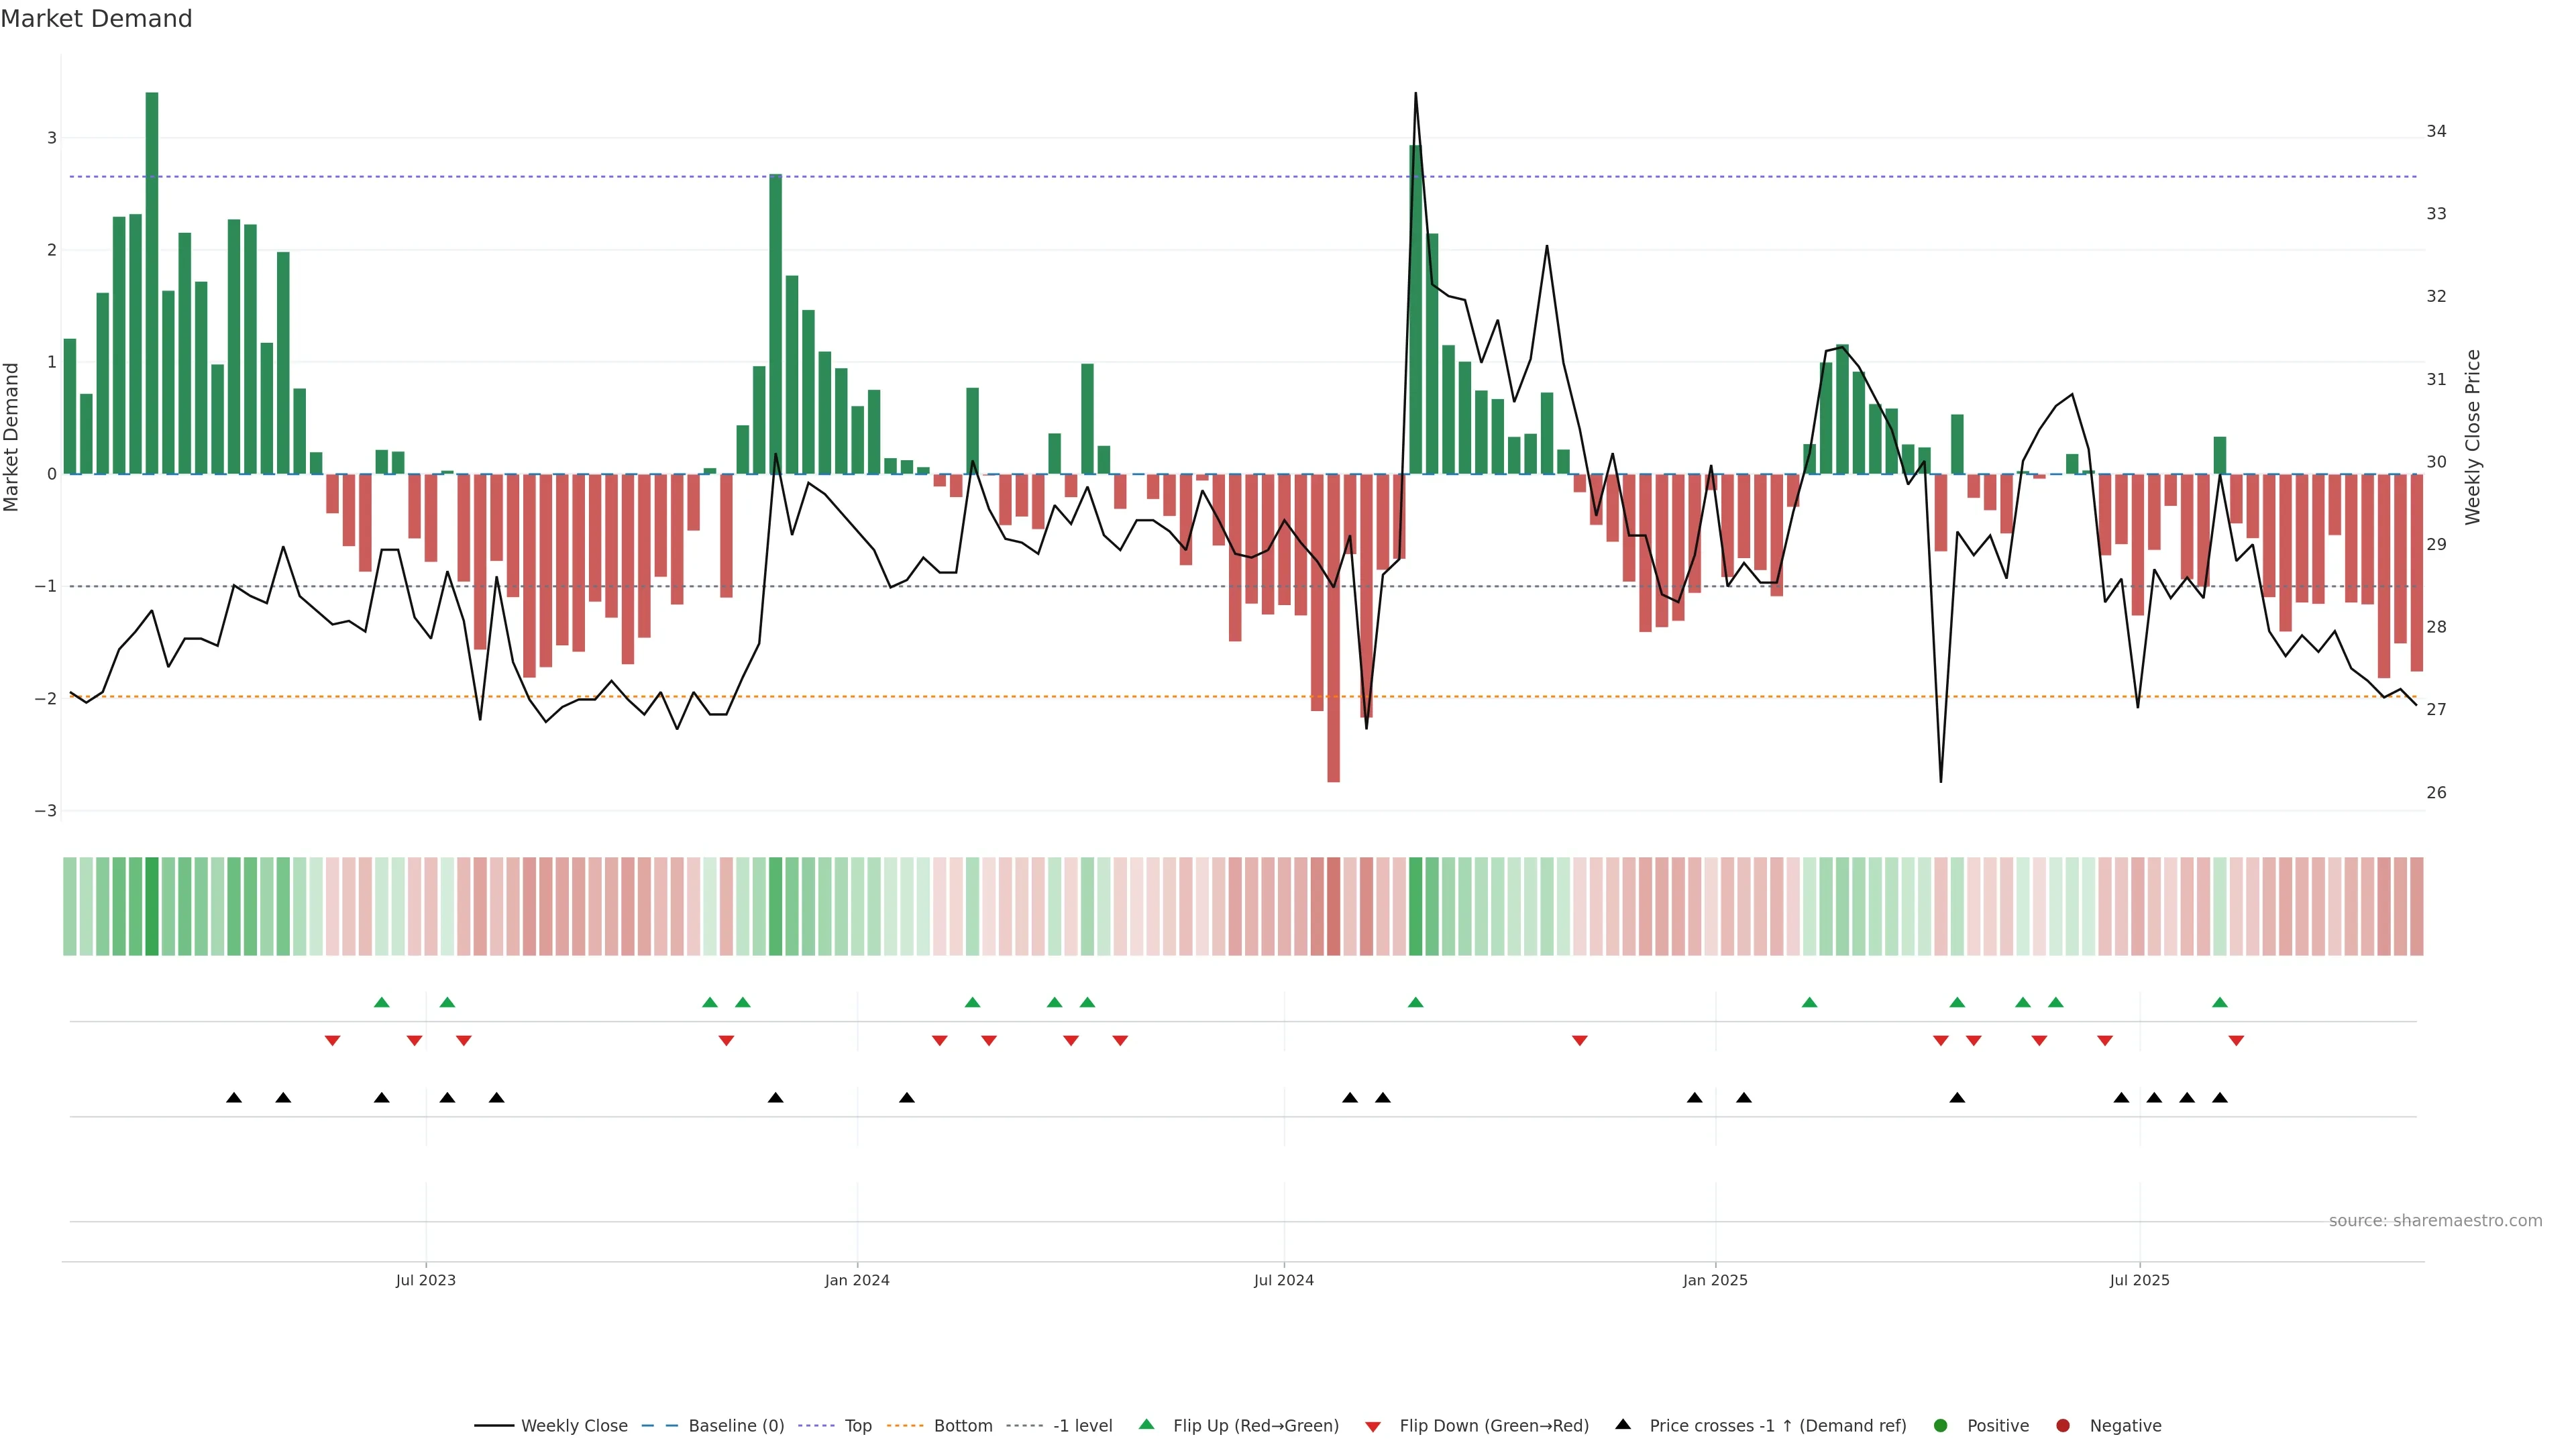Click black triangle legend icon for Price crosses
Image resolution: width=2576 pixels, height=1449 pixels.
pos(1623,1424)
